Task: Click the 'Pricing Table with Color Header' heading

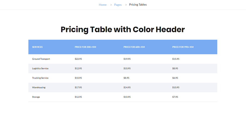Action: [123, 29]
